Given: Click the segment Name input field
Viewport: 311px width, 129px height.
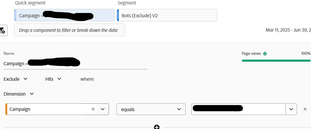Looking at the screenshot, I should (x=75, y=64).
